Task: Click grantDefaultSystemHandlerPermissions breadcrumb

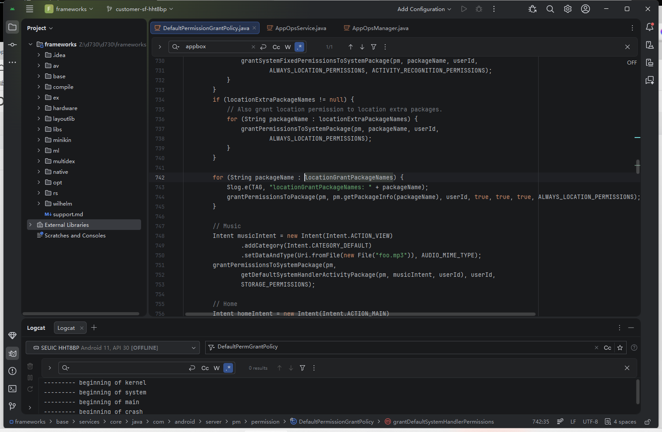Action: pyautogui.click(x=439, y=422)
